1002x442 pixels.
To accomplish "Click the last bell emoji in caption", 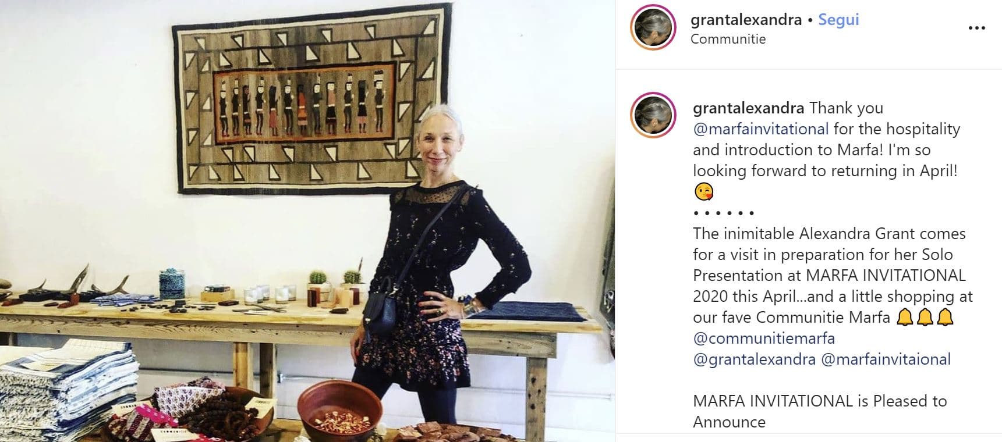I will tap(946, 318).
